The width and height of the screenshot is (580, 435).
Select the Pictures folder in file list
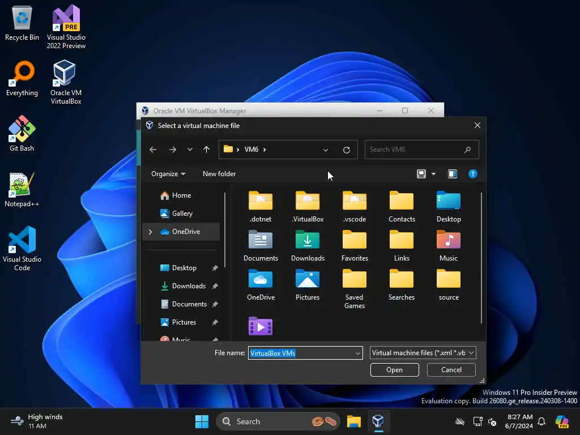tap(308, 285)
